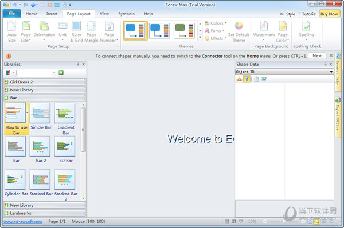Expand the Themes gallery with the more arrow
The height and width of the screenshot is (228, 344).
tap(200, 38)
